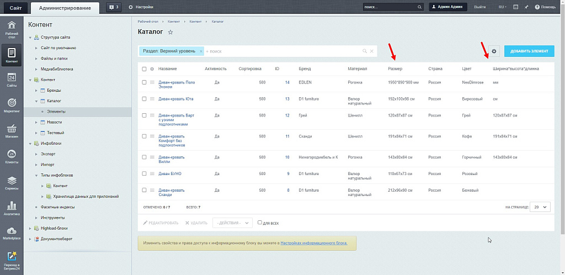Click the notifications counter badge
The width and height of the screenshot is (565, 275).
[113, 7]
